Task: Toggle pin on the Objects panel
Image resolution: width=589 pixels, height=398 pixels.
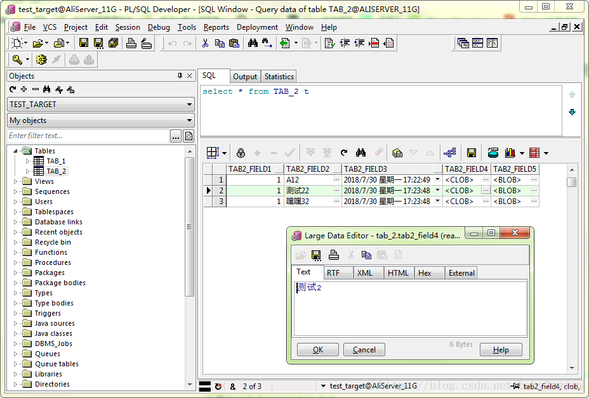Action: pyautogui.click(x=180, y=76)
